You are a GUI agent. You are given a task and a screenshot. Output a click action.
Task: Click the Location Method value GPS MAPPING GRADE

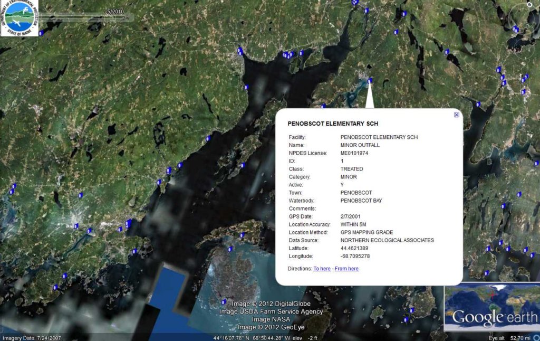pyautogui.click(x=367, y=232)
